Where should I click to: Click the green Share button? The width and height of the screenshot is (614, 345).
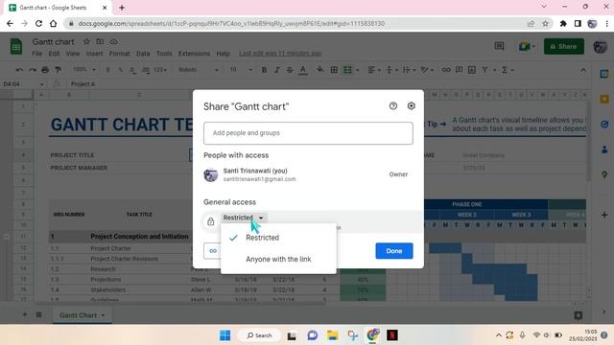tap(564, 46)
